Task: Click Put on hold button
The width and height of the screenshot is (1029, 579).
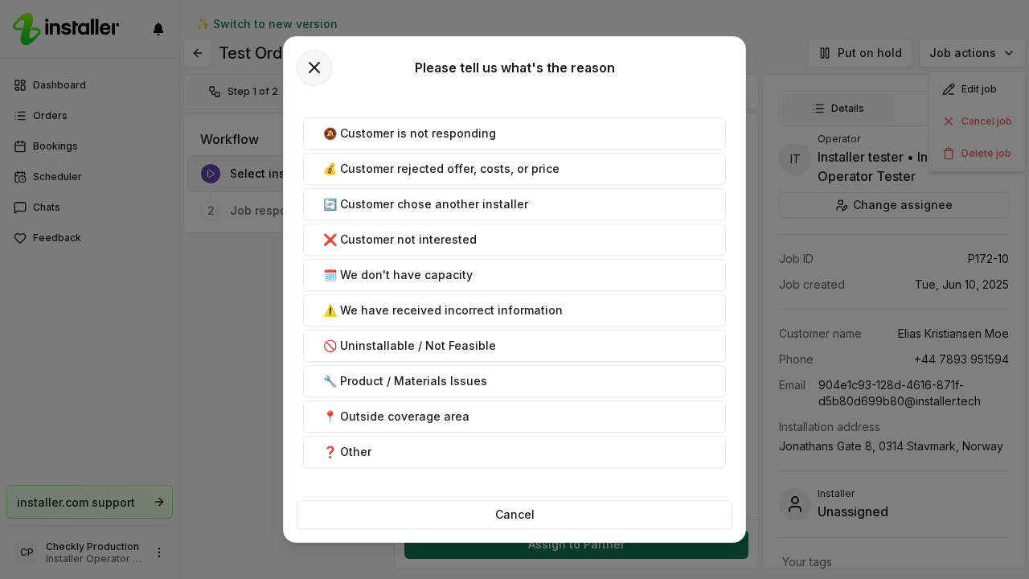Action: coord(860,53)
